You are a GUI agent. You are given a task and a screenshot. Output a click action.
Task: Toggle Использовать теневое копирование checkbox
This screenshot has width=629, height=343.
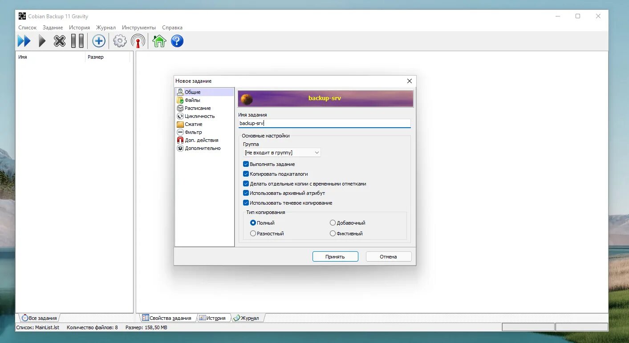pos(246,203)
